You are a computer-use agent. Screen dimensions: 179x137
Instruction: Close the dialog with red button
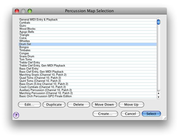coord(17,11)
